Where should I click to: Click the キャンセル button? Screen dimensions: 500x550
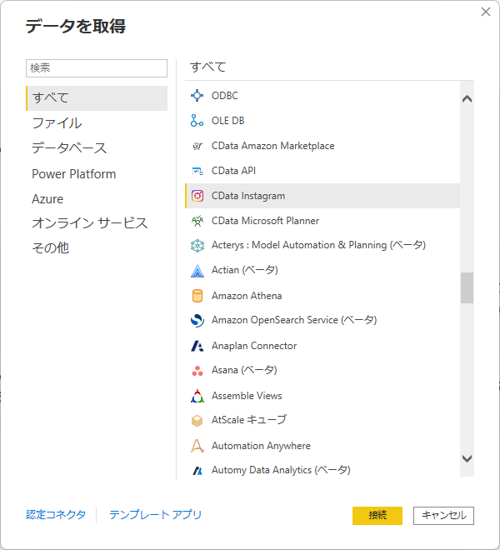[x=443, y=515]
